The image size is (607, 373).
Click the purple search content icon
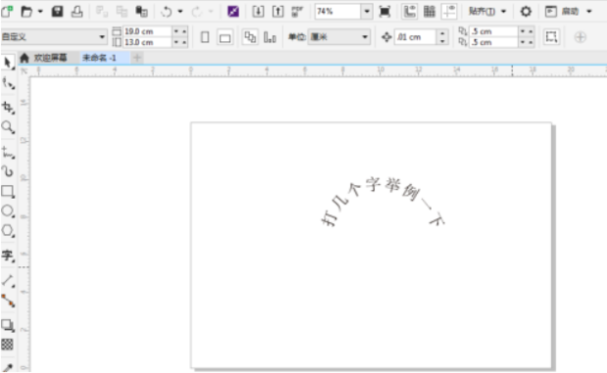click(x=233, y=12)
